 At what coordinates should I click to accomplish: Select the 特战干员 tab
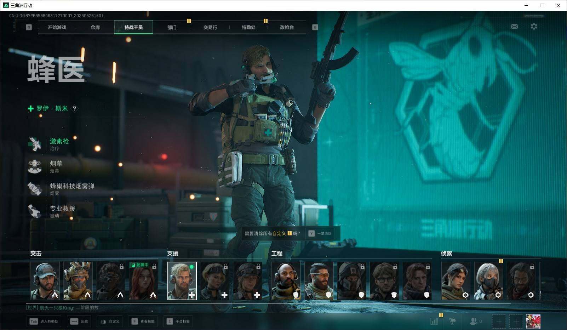(x=133, y=27)
